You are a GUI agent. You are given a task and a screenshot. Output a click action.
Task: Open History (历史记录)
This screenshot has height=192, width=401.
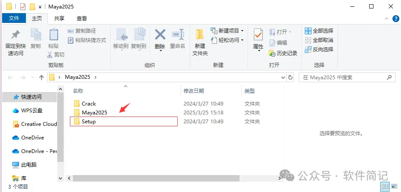pyautogui.click(x=283, y=53)
